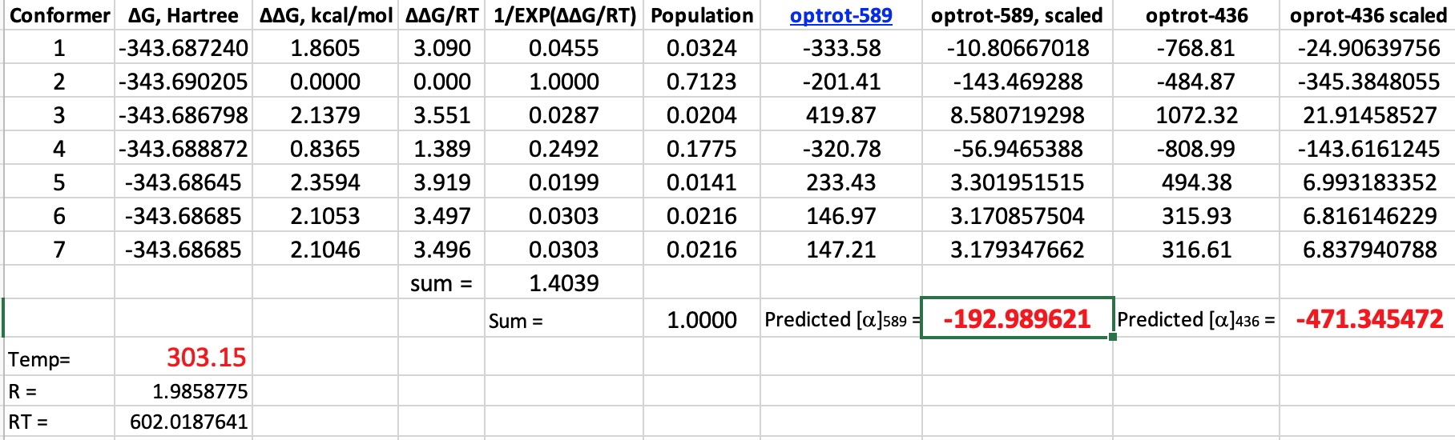Open the optrot-589 hyperlink in header
Screen dimensions: 1455x440
tap(840, 16)
